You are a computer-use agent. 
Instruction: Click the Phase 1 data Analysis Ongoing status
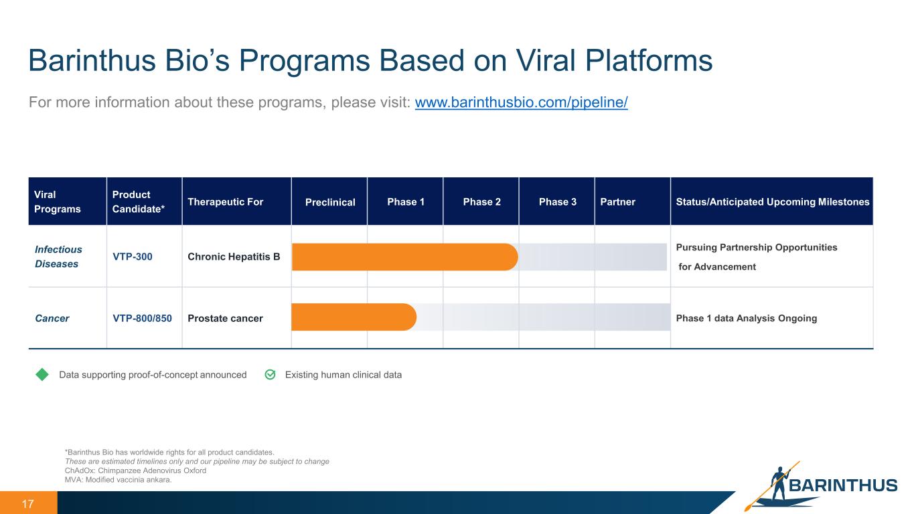click(747, 318)
